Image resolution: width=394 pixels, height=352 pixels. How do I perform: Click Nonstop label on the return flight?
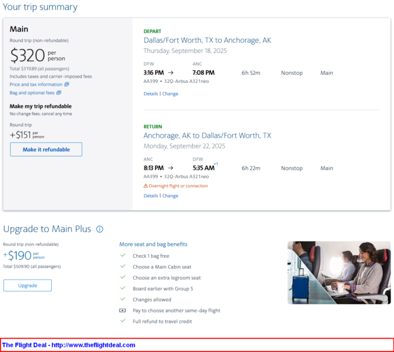click(292, 168)
